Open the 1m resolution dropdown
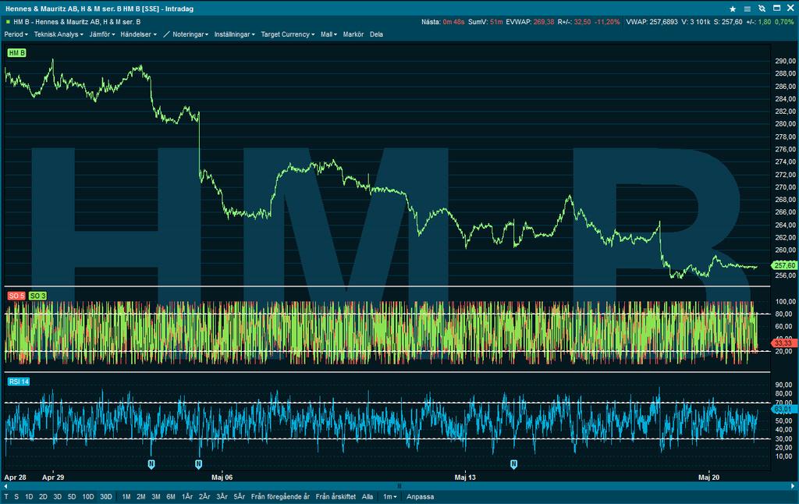The height and width of the screenshot is (504, 799). 390,496
